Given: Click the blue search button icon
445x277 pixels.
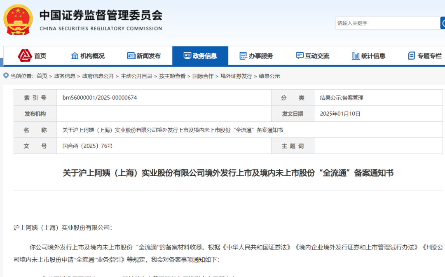Looking at the screenshot, I should coord(443,23).
